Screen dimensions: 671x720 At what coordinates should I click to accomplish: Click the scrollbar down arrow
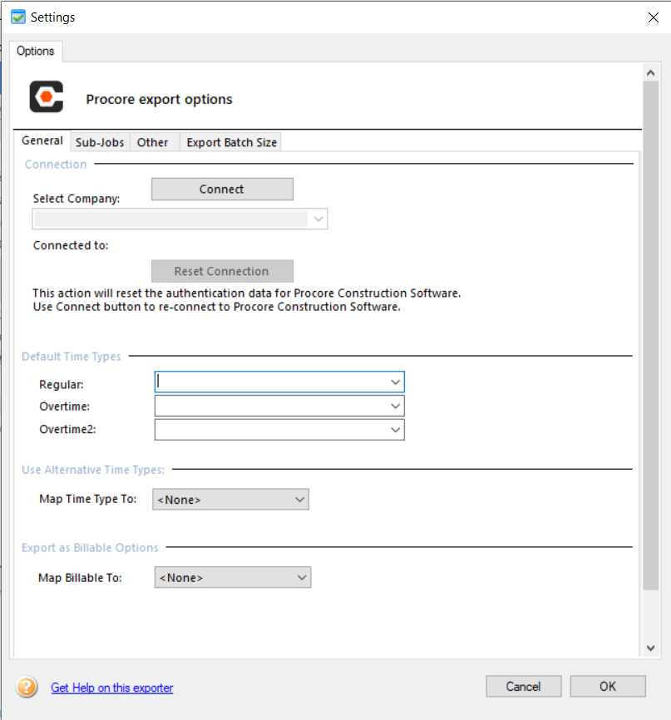[650, 648]
